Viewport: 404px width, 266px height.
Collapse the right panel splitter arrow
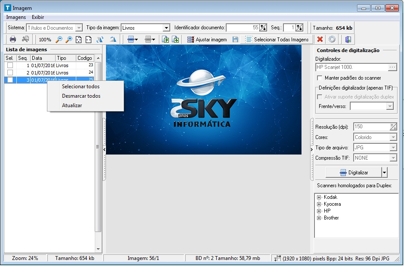click(311, 150)
